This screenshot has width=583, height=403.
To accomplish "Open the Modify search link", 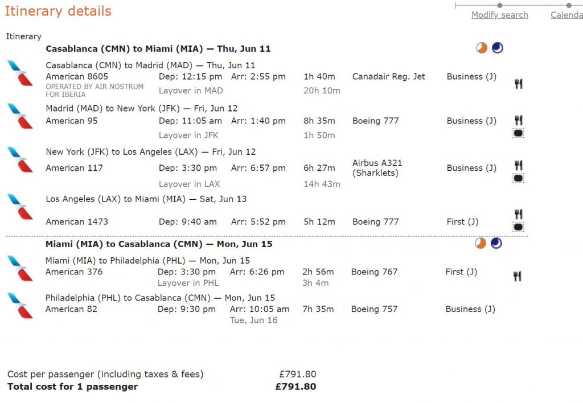I will click(x=500, y=15).
